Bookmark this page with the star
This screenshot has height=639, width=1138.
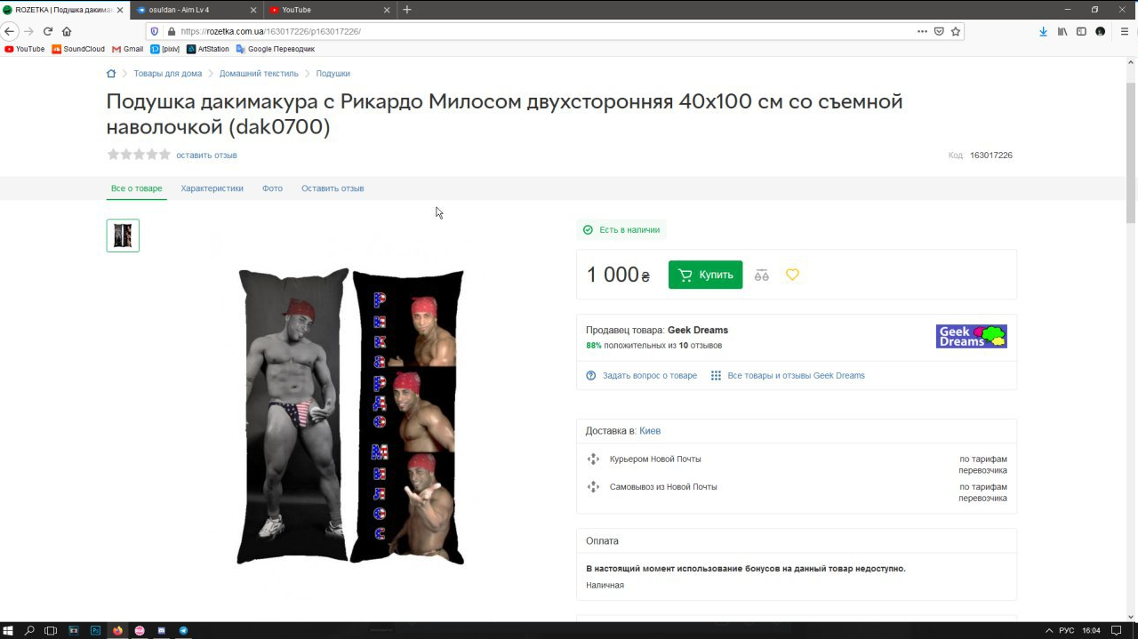point(956,31)
